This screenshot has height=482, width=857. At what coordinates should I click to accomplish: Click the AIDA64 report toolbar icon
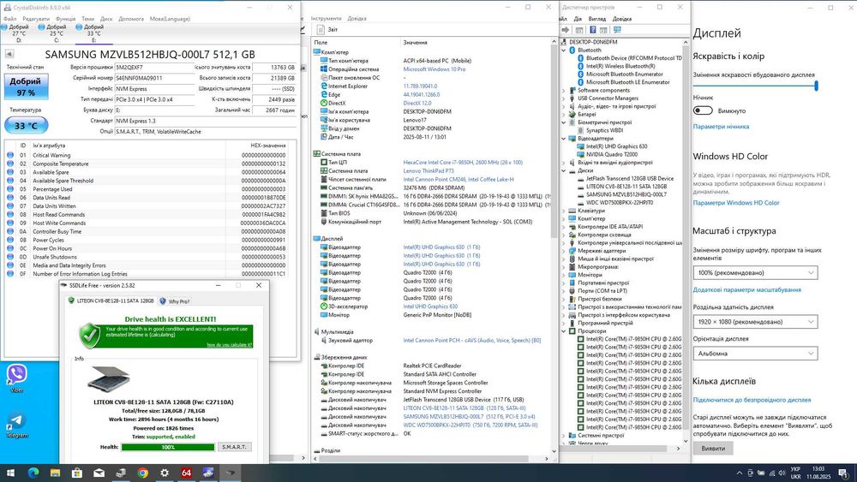pyautogui.click(x=321, y=29)
